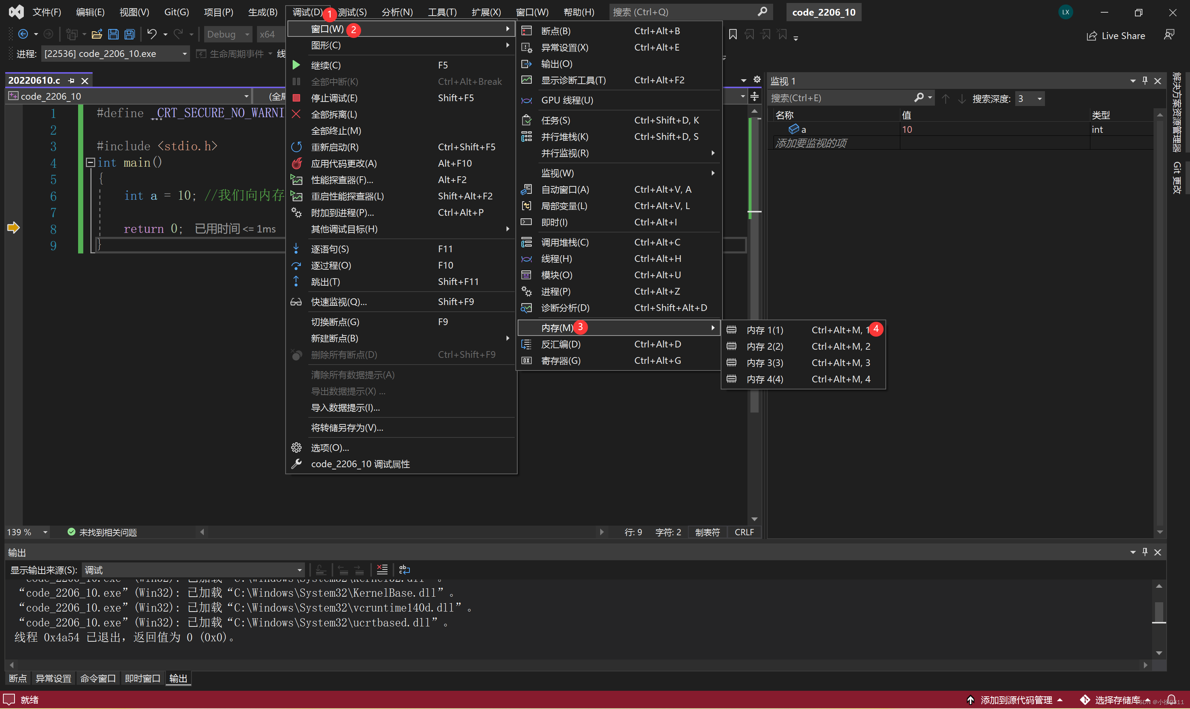
Task: Collapse the main() function fold marker
Action: (90, 163)
